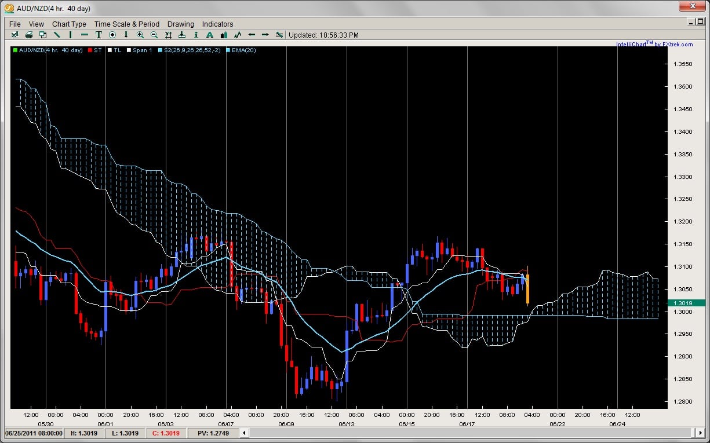
Task: Click the blue EMA(20) legend swatch
Action: pos(228,50)
